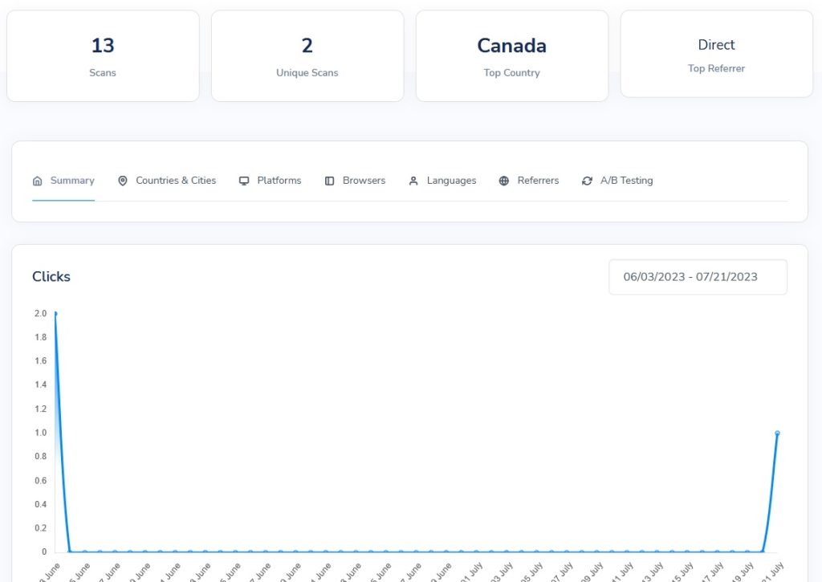Click the 21 July data point at 1.0

777,433
